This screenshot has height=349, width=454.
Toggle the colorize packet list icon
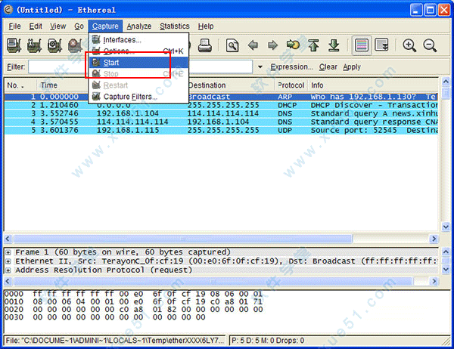tap(362, 45)
